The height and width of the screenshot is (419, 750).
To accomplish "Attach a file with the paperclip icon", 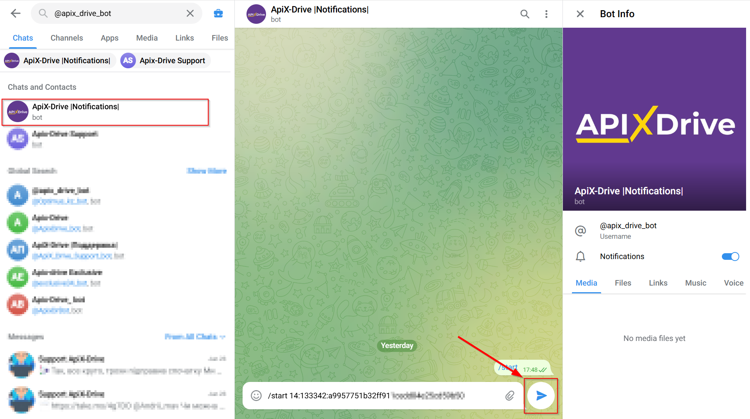I will tap(510, 396).
